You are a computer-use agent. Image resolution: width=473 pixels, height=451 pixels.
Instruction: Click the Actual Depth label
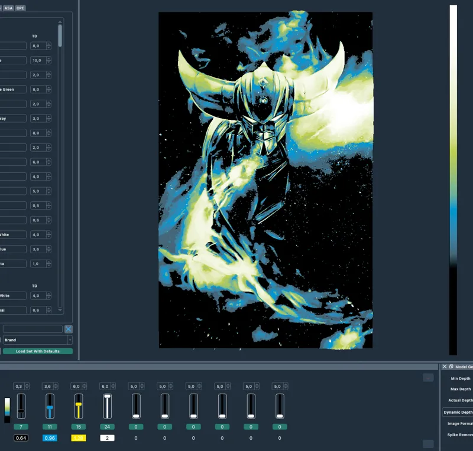461,400
